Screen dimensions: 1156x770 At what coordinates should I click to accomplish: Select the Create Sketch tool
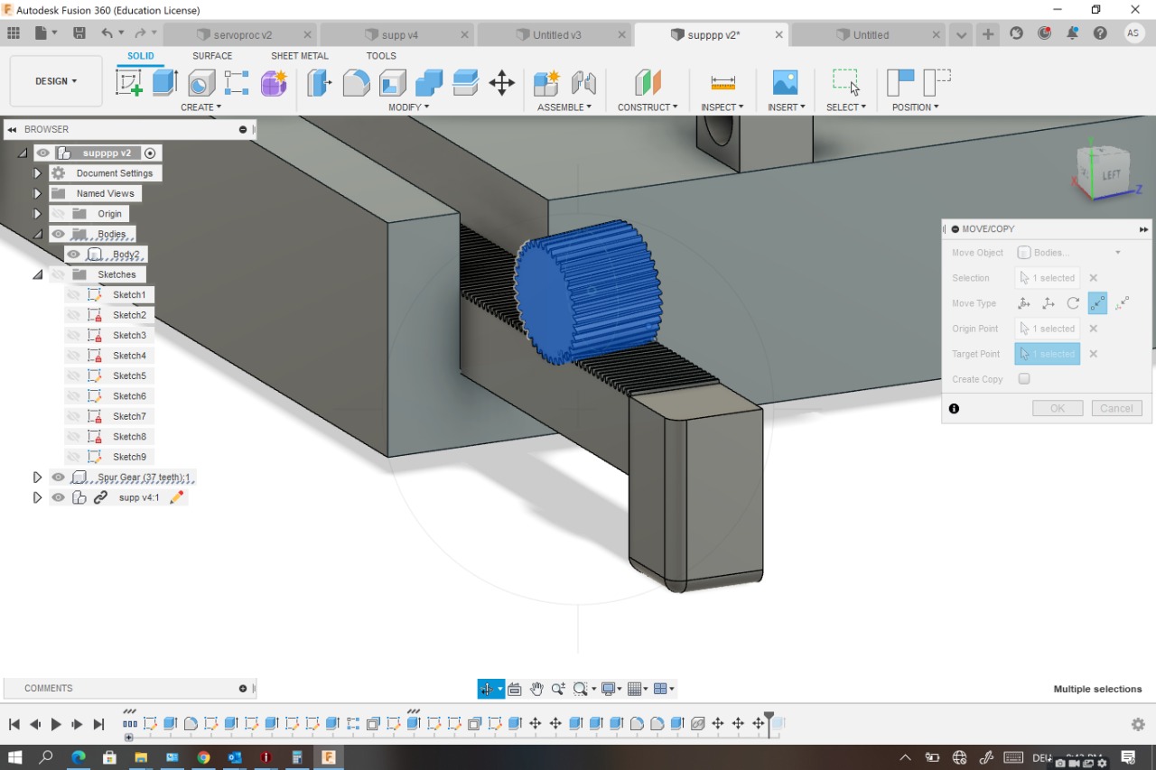pos(129,82)
